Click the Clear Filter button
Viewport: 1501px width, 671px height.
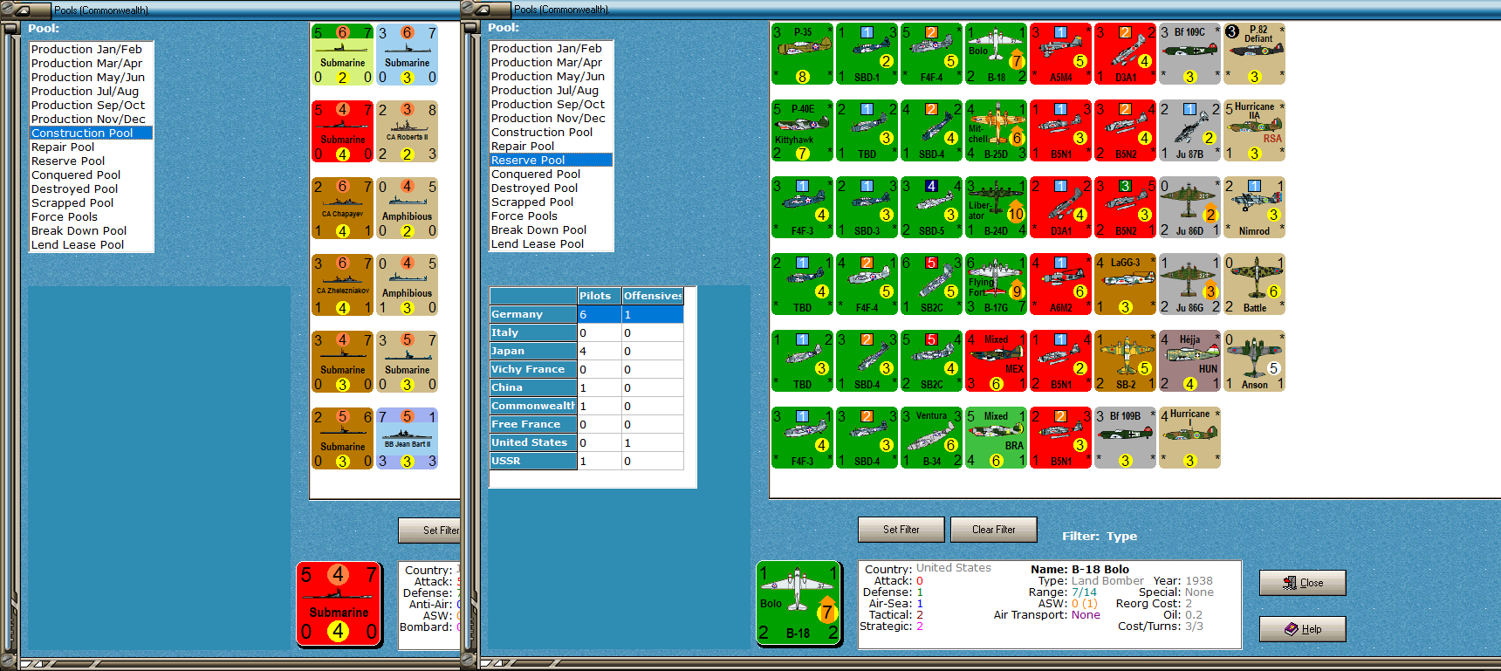pos(993,530)
